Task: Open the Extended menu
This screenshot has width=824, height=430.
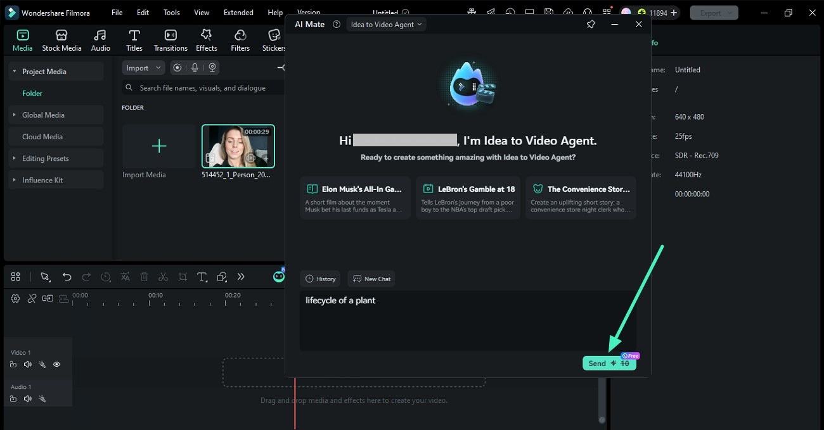Action: (x=238, y=13)
